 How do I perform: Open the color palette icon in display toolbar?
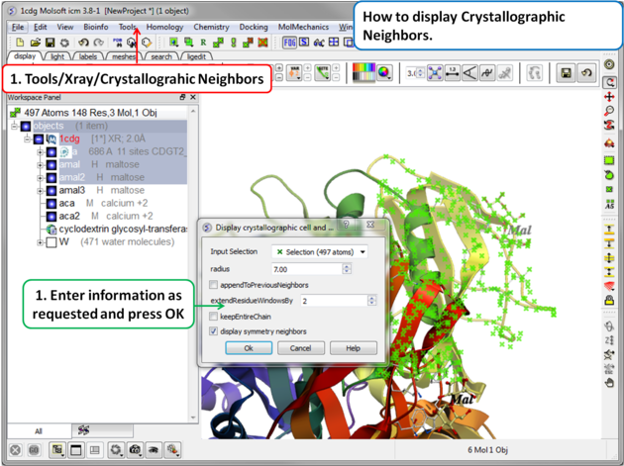pos(364,73)
